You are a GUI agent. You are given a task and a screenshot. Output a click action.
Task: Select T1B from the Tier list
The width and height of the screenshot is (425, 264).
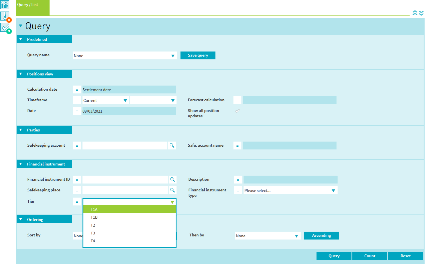[x=94, y=217]
